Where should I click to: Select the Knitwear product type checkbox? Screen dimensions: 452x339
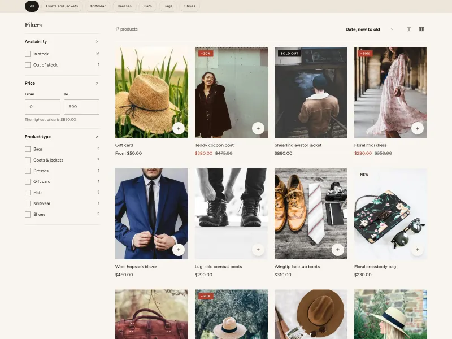28,203
